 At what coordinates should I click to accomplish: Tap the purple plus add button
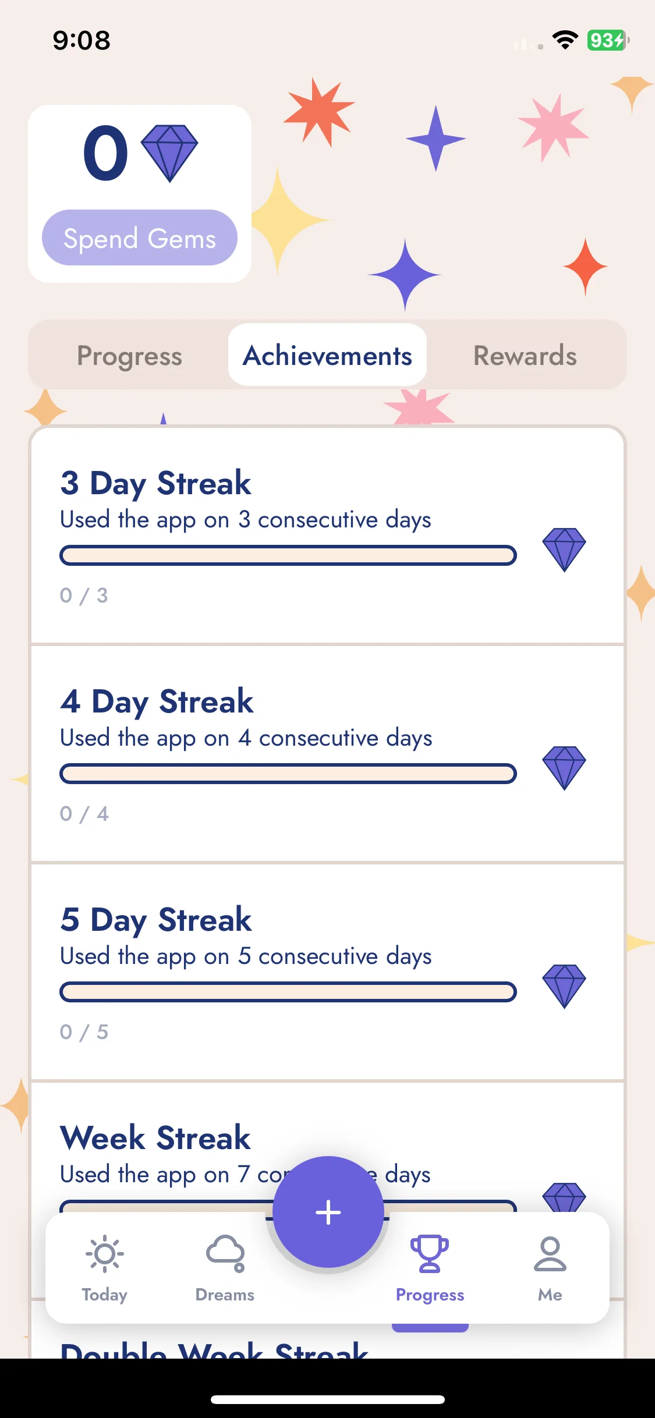(x=328, y=1212)
